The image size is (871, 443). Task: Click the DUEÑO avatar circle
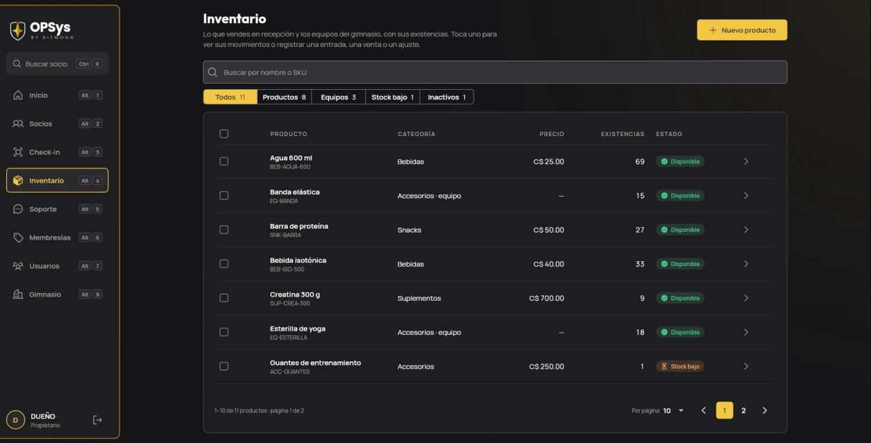(16, 420)
